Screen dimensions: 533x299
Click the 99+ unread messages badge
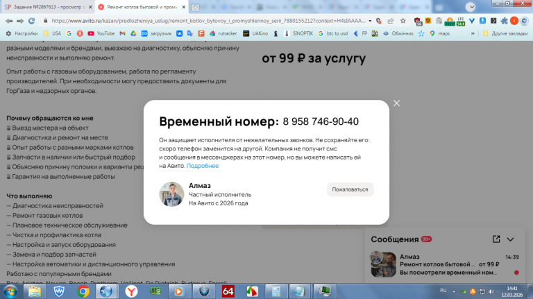point(426,239)
